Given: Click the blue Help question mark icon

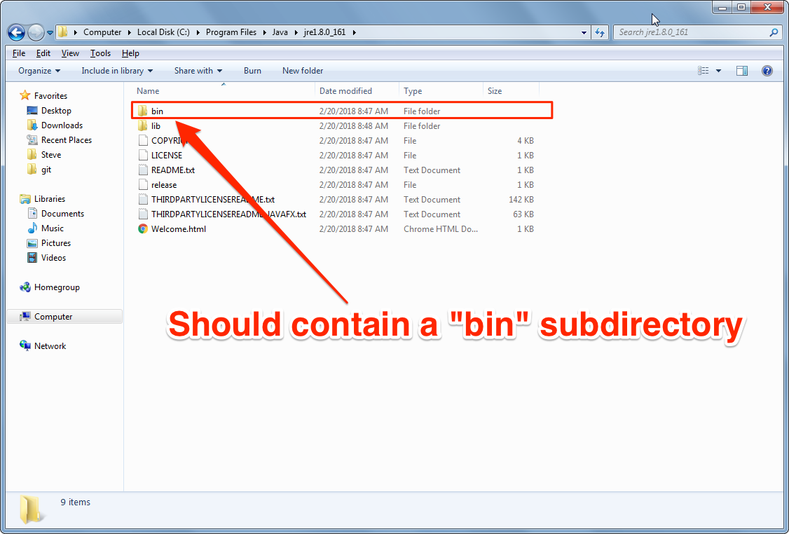Looking at the screenshot, I should (x=767, y=71).
